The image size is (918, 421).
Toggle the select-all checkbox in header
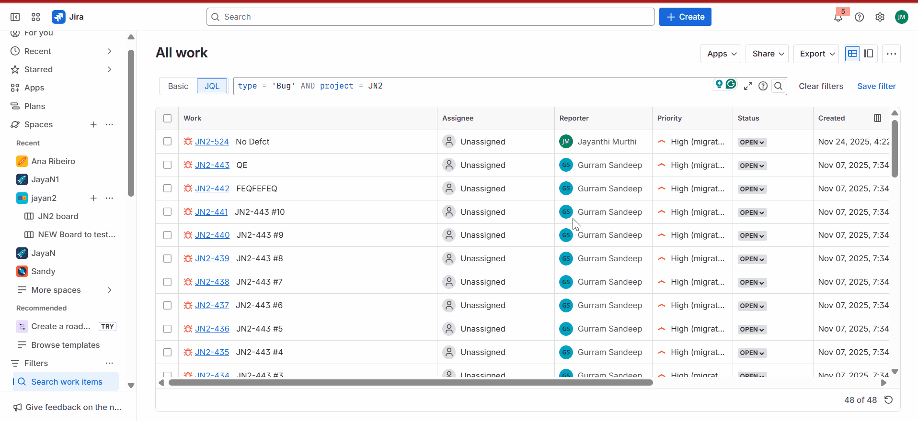tap(167, 118)
